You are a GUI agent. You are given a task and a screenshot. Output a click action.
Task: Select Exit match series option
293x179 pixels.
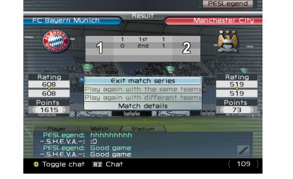click(x=143, y=81)
